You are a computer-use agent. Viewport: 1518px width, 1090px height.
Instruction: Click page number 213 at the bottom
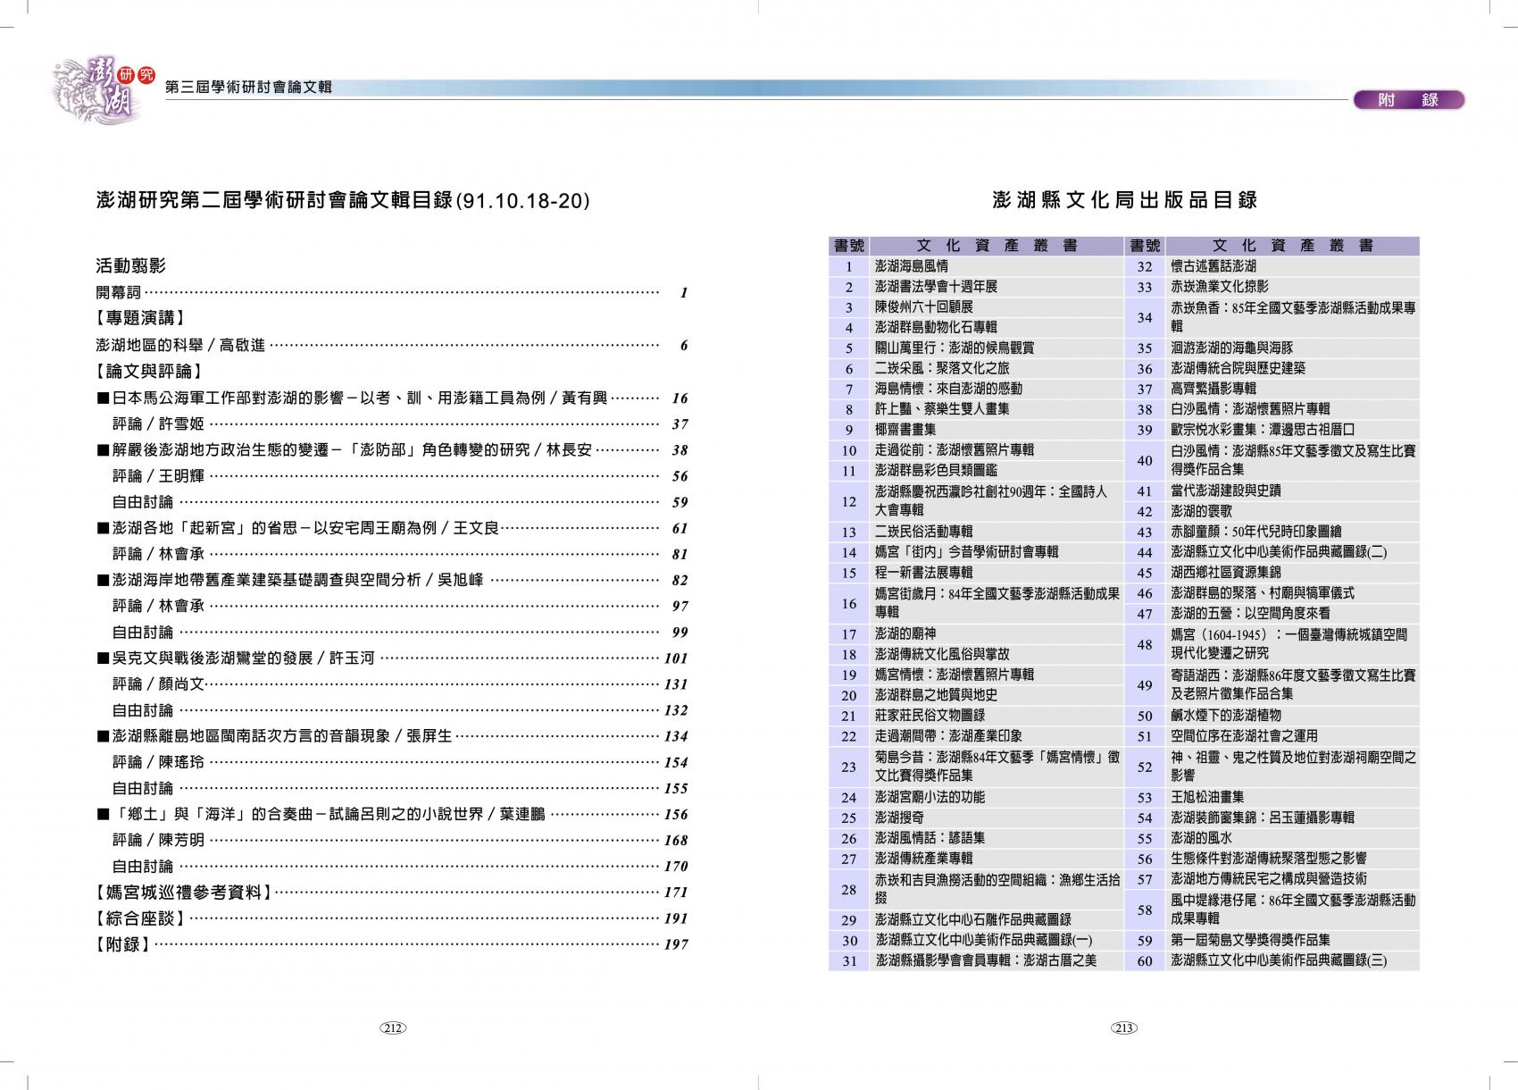(x=1123, y=1027)
